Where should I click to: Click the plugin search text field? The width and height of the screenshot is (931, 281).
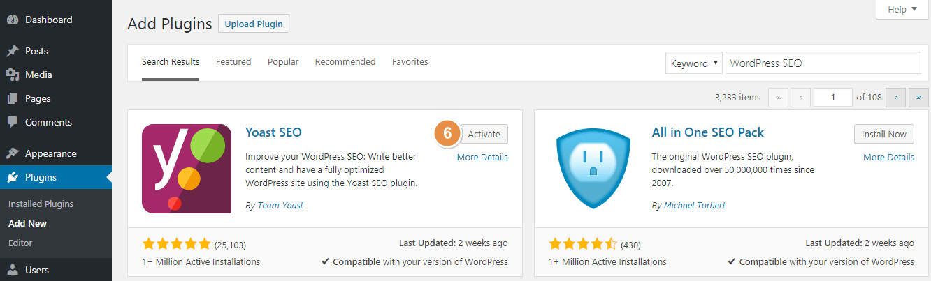pos(823,63)
